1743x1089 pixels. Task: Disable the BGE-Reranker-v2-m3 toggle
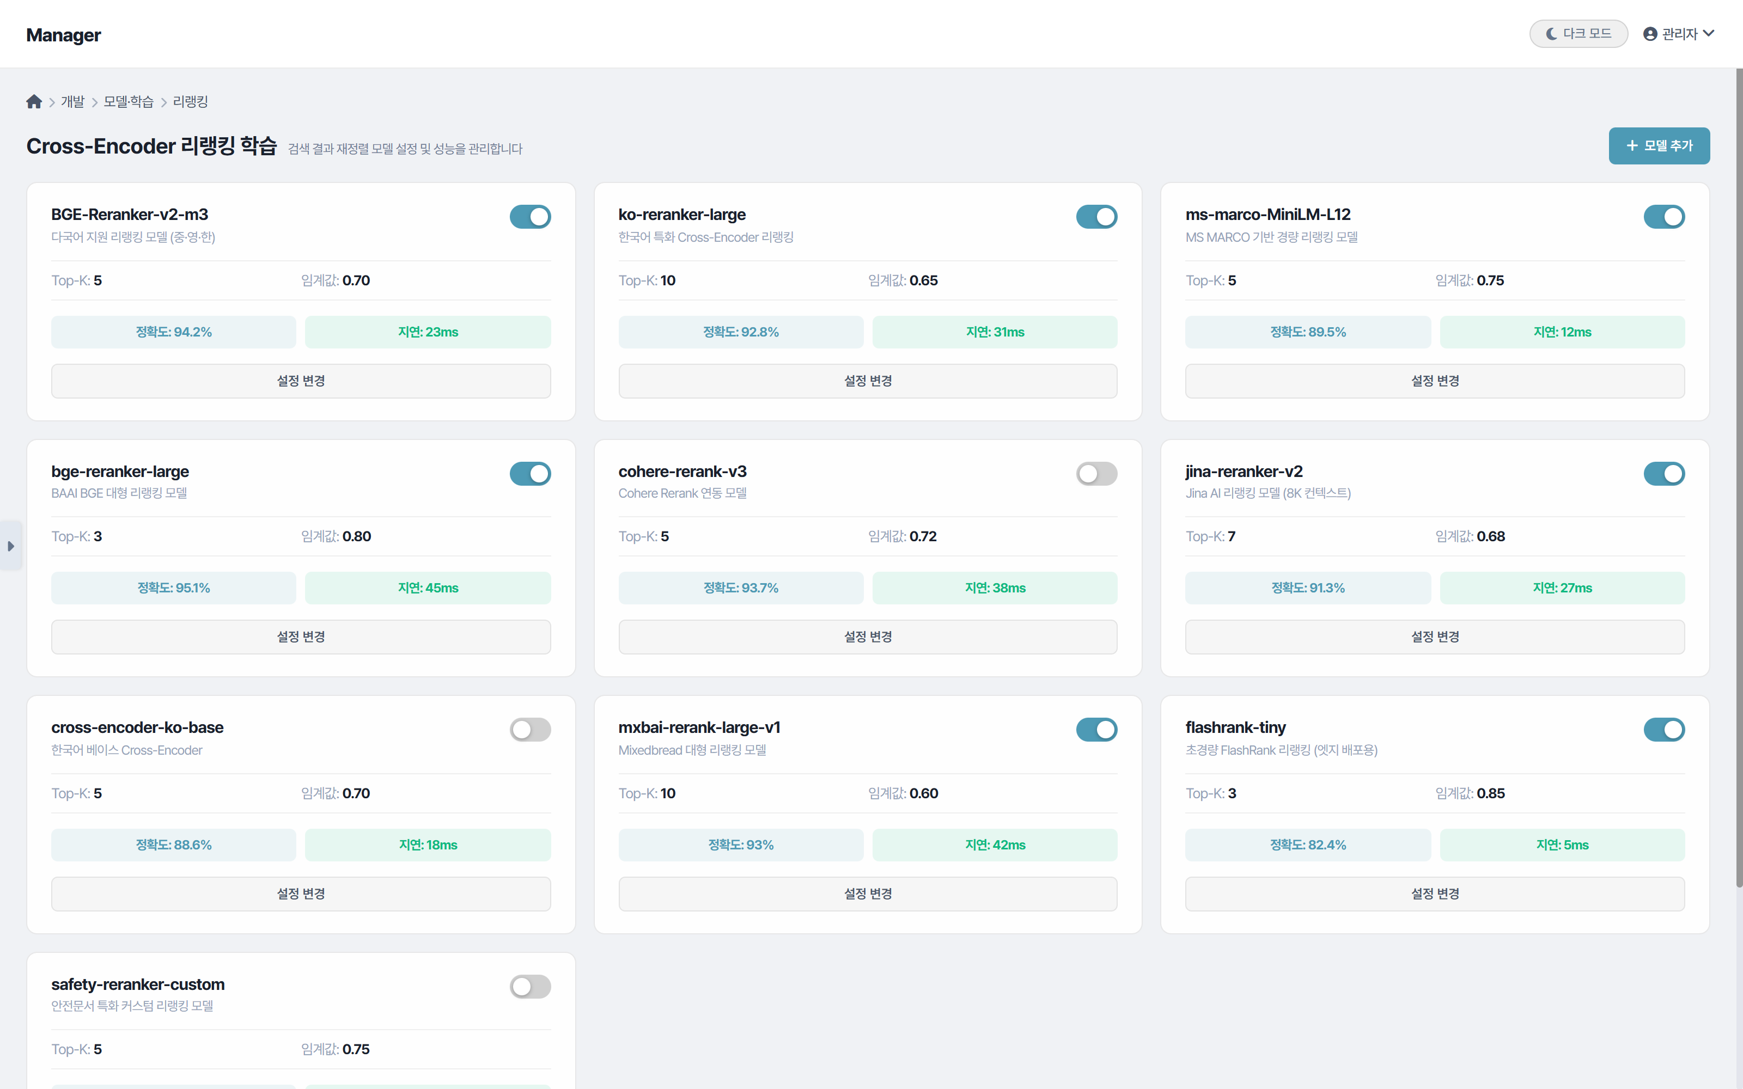(530, 216)
